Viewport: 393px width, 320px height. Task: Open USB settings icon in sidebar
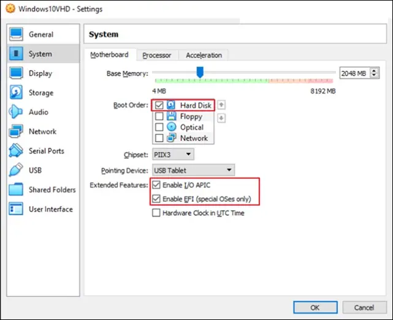point(16,170)
